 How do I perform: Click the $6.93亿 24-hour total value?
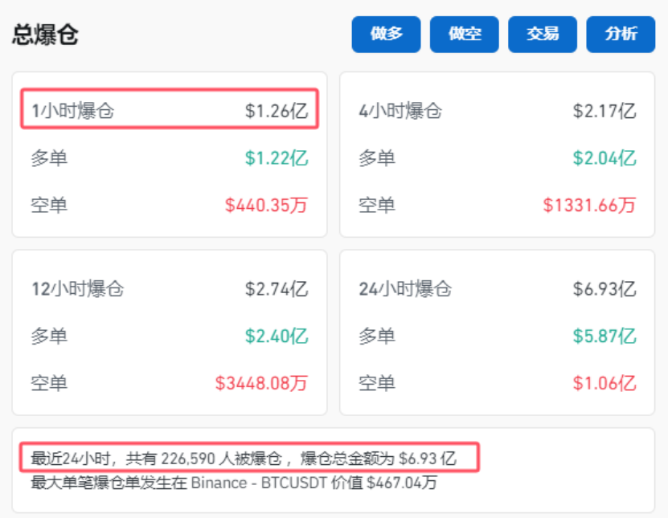(x=606, y=288)
